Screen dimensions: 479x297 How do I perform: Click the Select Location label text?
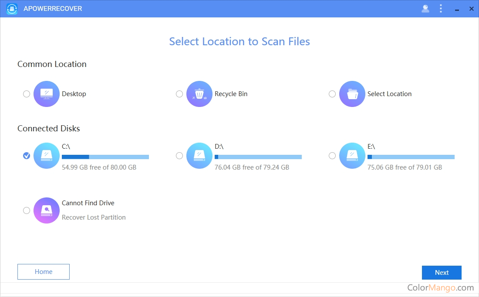tap(389, 94)
